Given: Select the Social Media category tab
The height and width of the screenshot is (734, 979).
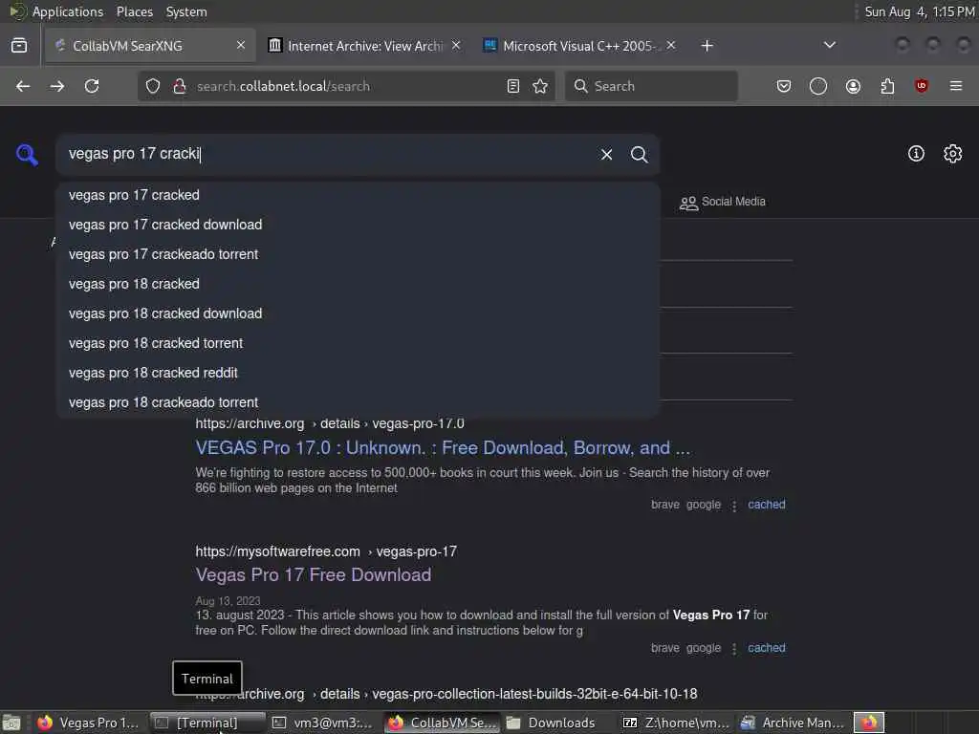Looking at the screenshot, I should (x=723, y=202).
